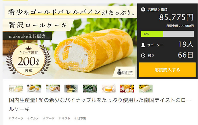Click the supporter person icon
This screenshot has height=125, width=198.
tap(143, 45)
